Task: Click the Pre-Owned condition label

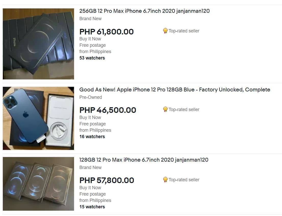Action: coord(91,97)
